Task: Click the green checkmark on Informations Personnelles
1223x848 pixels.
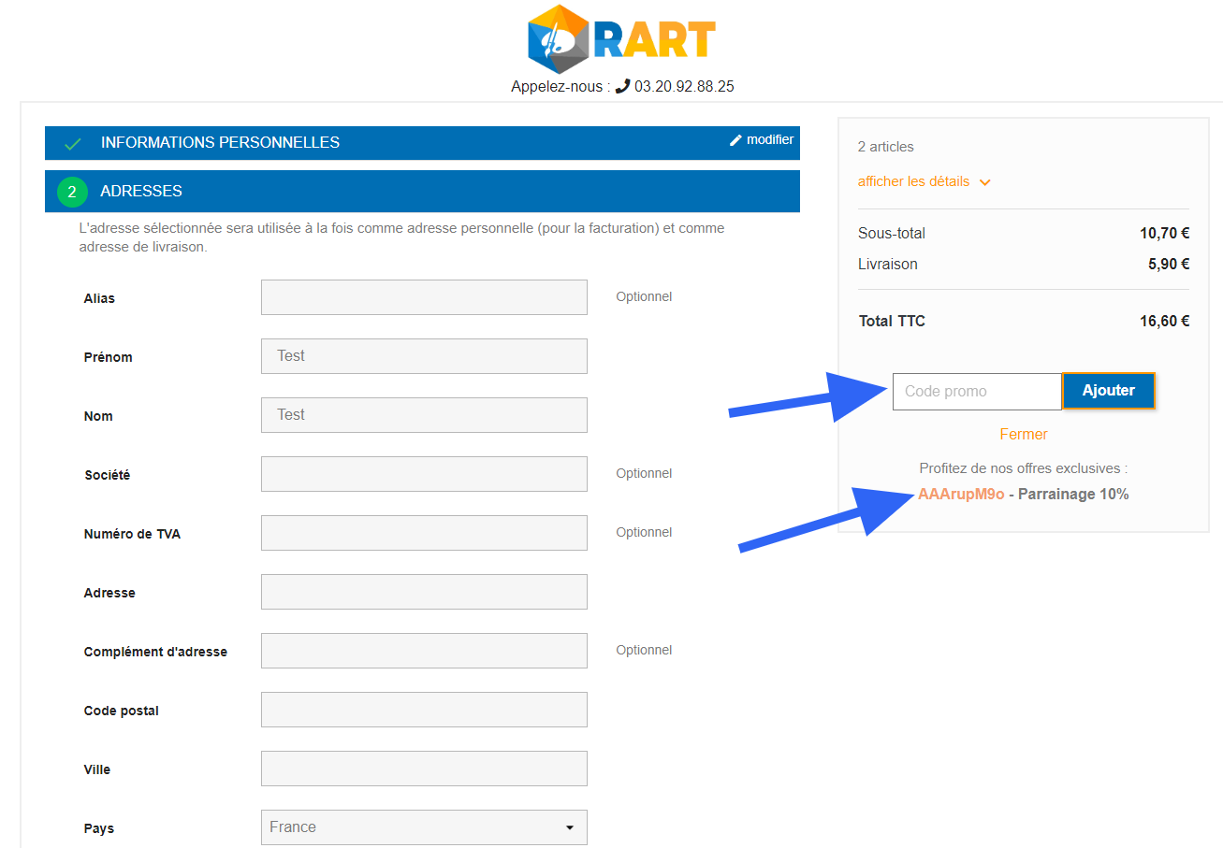Action: (72, 144)
